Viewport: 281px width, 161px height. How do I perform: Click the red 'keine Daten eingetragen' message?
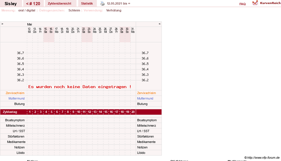(80, 87)
